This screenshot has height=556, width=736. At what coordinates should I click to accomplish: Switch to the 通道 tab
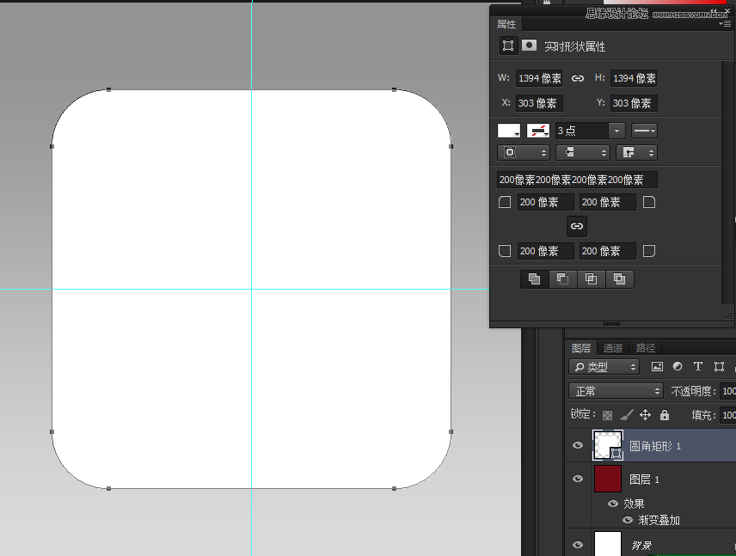click(612, 348)
